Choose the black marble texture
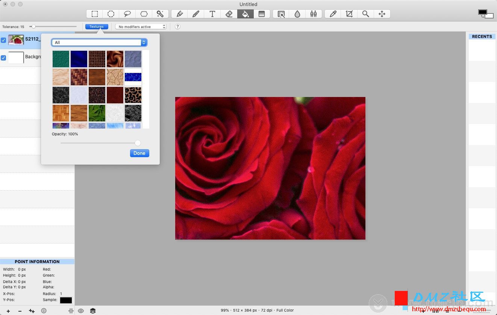Image resolution: width=497 pixels, height=315 pixels. pyautogui.click(x=61, y=95)
